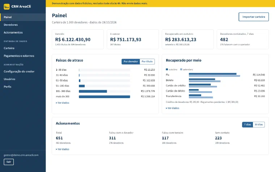Click the Devedores contatados 482 card
The width and height of the screenshot is (275, 172).
(243, 39)
